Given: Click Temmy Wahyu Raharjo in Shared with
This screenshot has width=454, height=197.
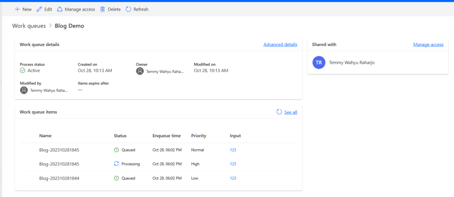Looking at the screenshot, I should point(352,62).
